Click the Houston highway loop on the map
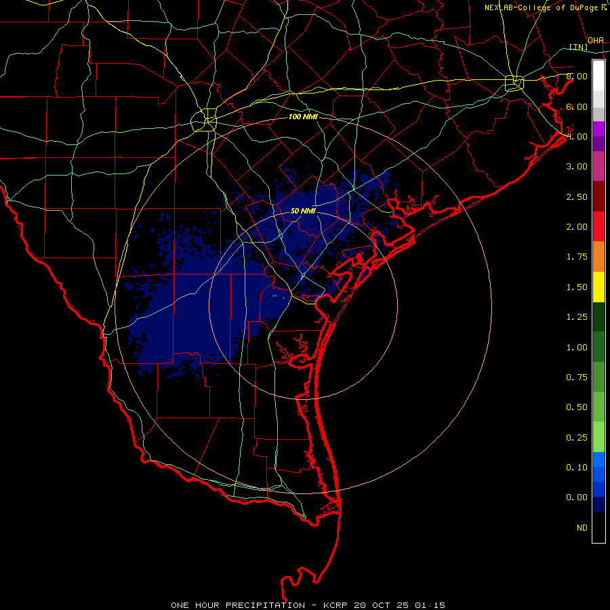 tap(514, 83)
